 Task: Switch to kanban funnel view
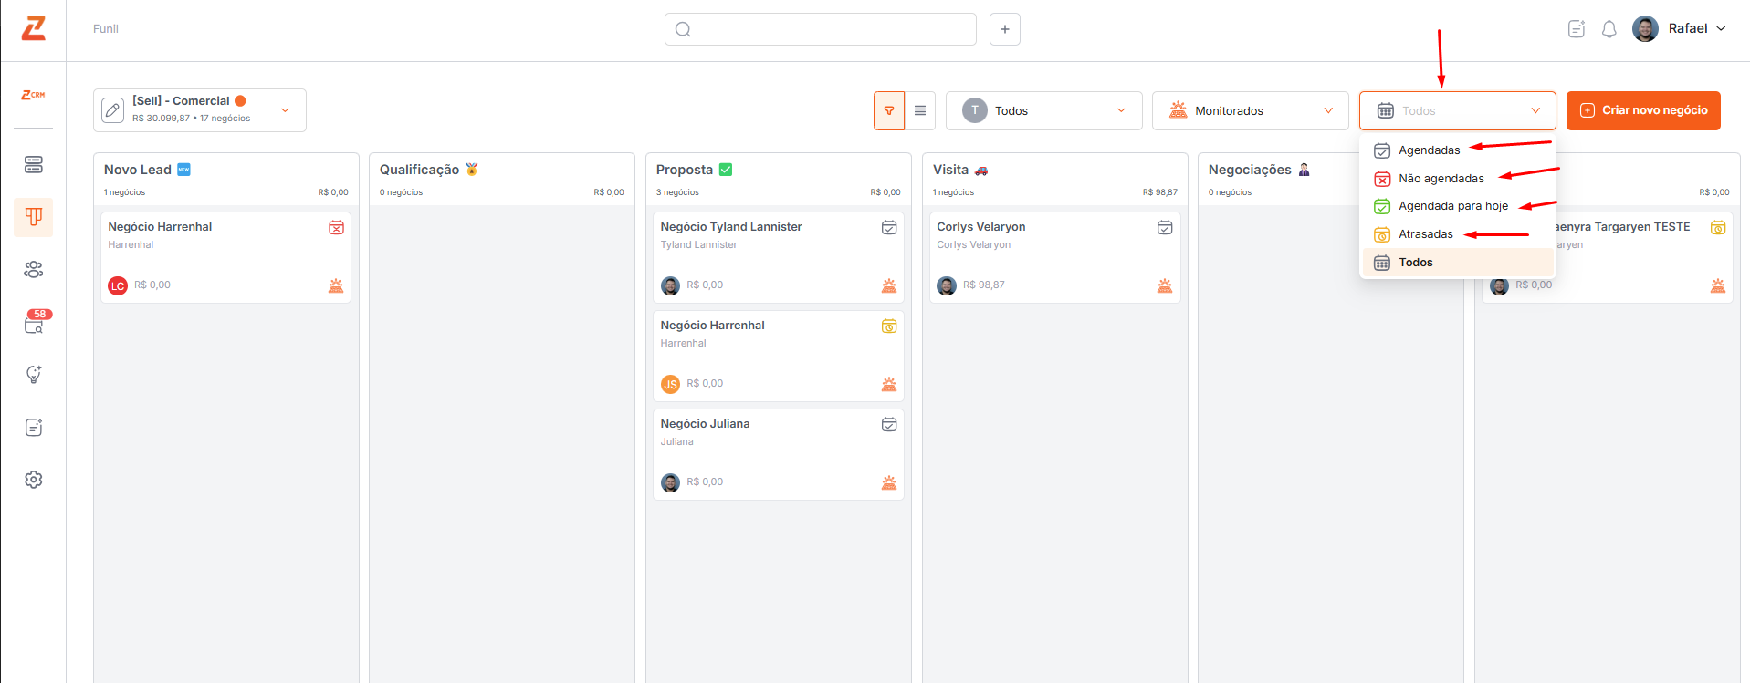[x=889, y=110]
